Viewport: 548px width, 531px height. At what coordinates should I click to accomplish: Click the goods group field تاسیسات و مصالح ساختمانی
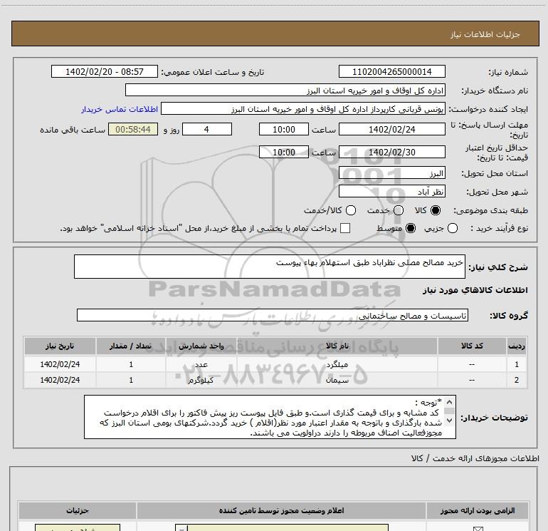273,315
